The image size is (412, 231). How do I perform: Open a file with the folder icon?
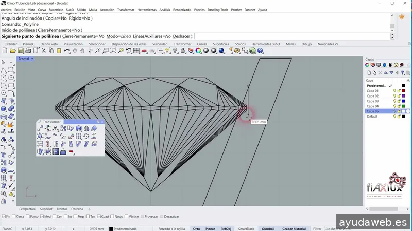tap(12, 51)
